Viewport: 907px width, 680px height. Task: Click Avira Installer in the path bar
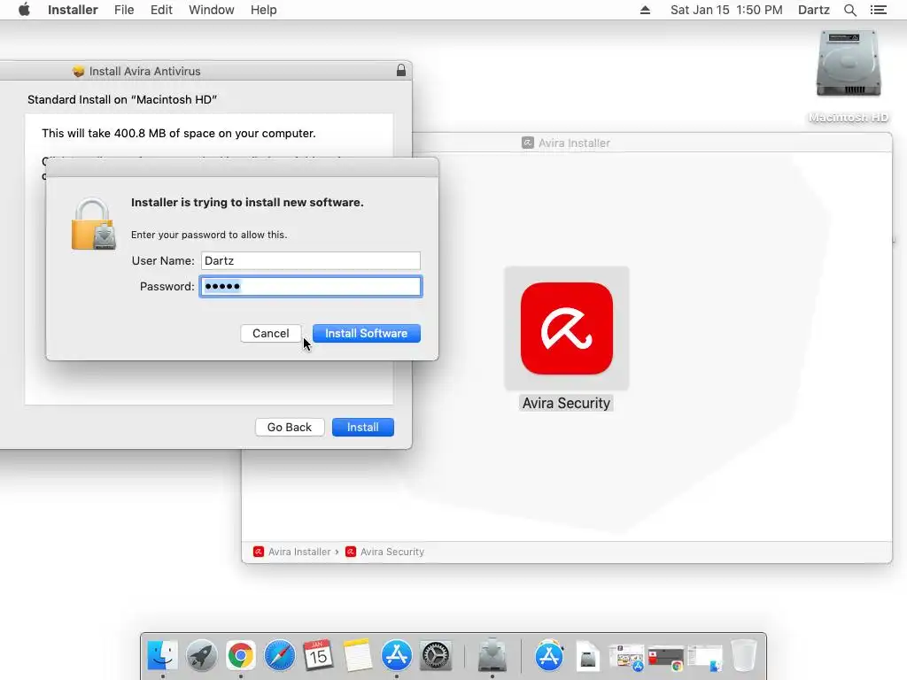pos(299,552)
